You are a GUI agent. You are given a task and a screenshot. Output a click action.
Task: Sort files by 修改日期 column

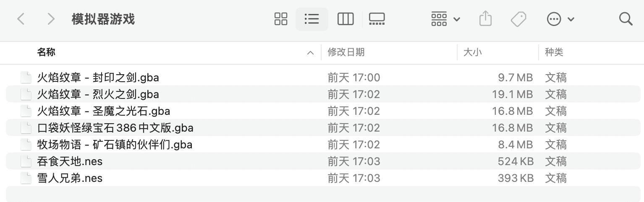coord(346,52)
